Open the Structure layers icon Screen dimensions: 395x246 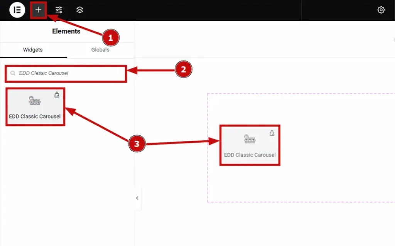pos(79,10)
